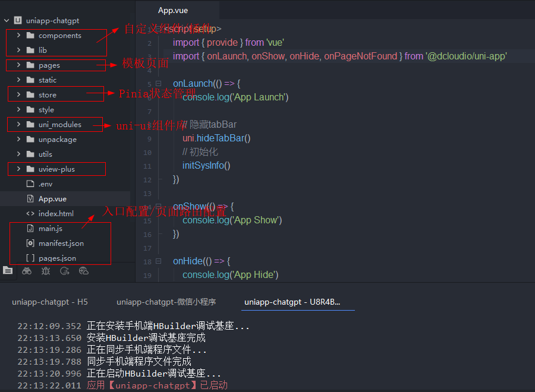Select the static folder name
The image size is (535, 392).
[x=48, y=80]
